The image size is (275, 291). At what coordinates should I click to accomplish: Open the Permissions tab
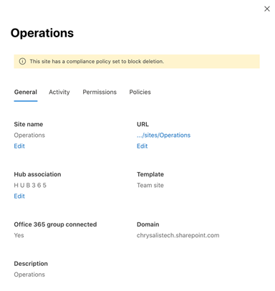100,92
